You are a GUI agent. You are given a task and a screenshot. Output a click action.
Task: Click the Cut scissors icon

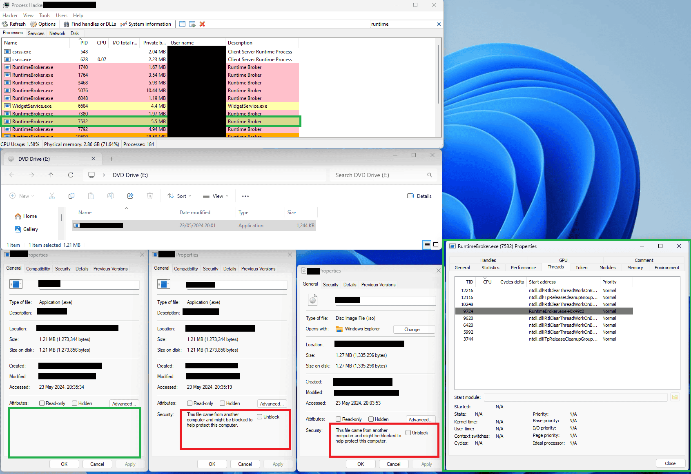pos(52,196)
